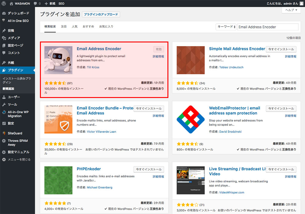
Task: Click the settings manual gear icon
Action: click(x=4, y=152)
